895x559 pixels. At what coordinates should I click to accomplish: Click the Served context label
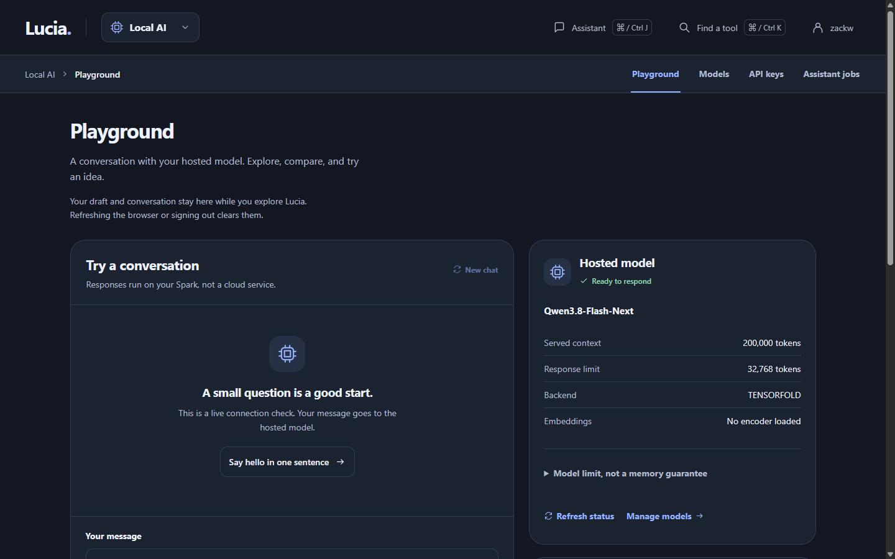click(572, 343)
